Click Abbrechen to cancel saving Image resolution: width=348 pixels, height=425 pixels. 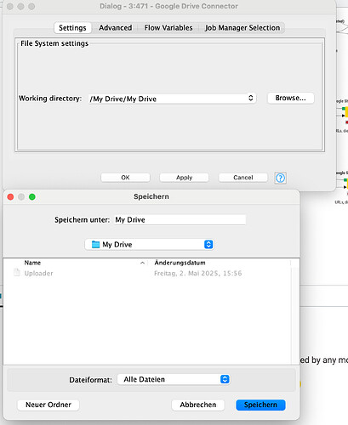[198, 405]
